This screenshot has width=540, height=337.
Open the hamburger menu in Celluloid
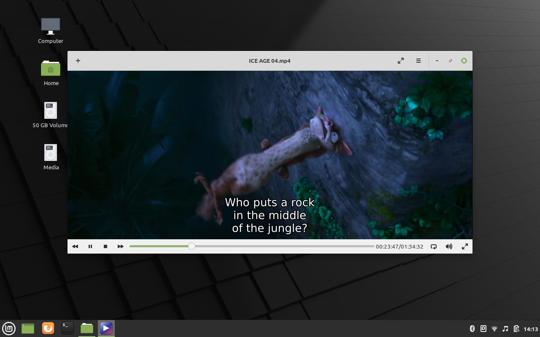pyautogui.click(x=418, y=61)
